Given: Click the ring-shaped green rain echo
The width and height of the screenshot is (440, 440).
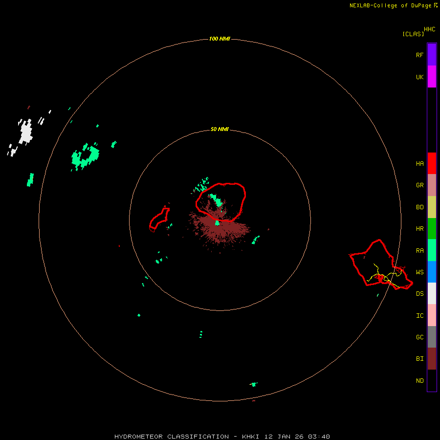Looking at the screenshot, I should (85, 156).
